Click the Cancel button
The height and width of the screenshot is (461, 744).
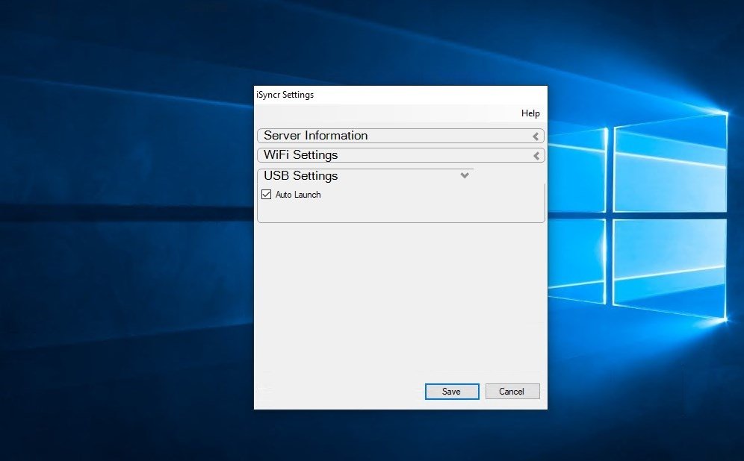tap(512, 392)
